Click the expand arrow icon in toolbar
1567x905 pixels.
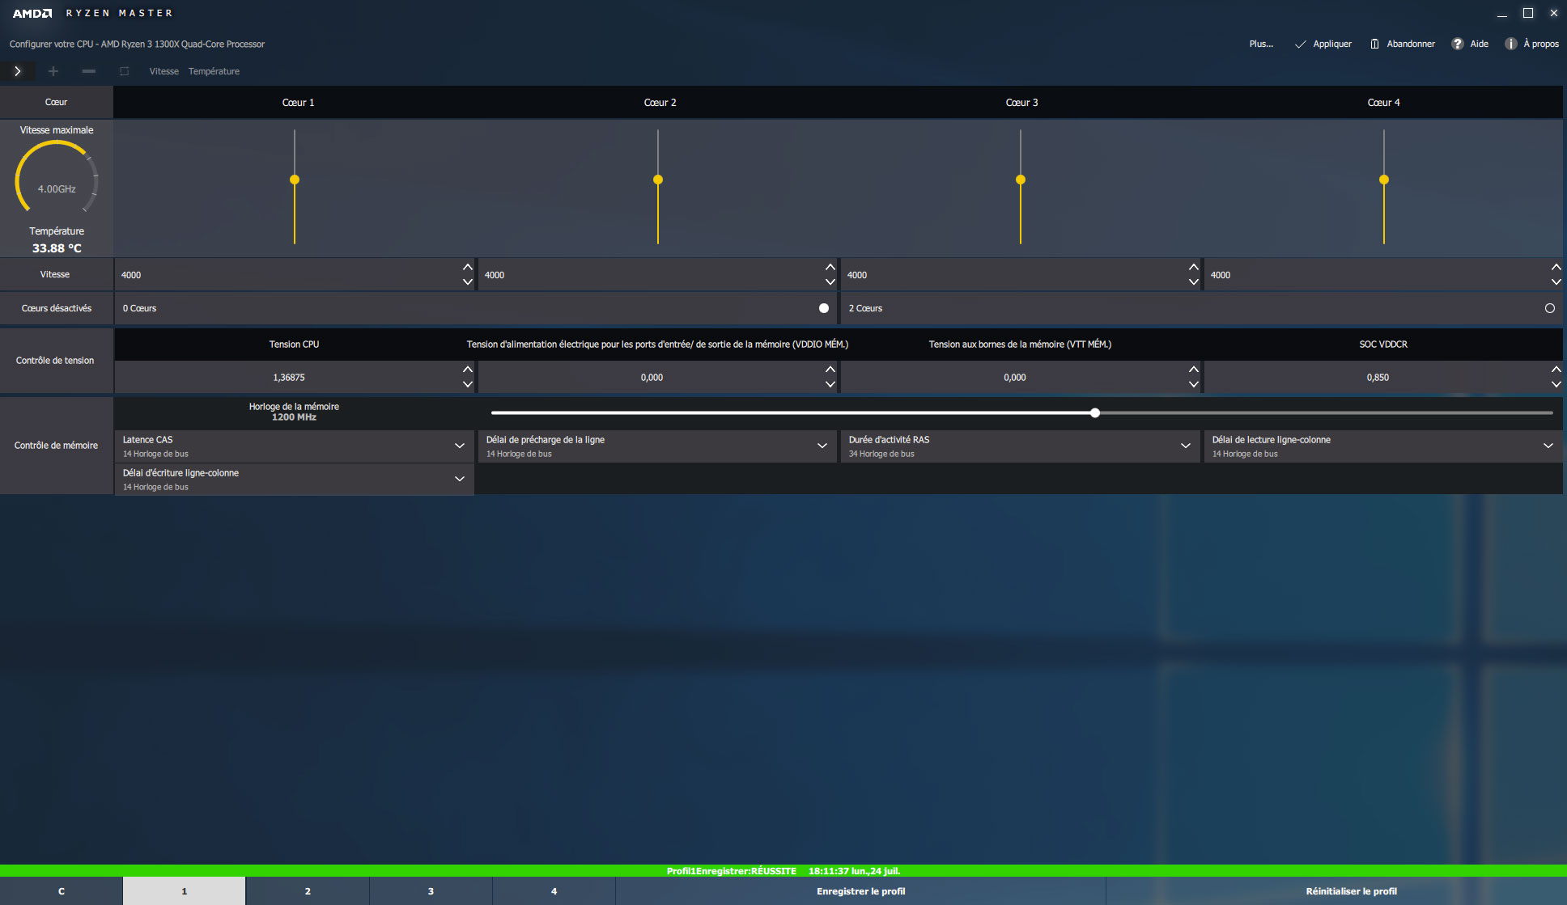coord(17,71)
